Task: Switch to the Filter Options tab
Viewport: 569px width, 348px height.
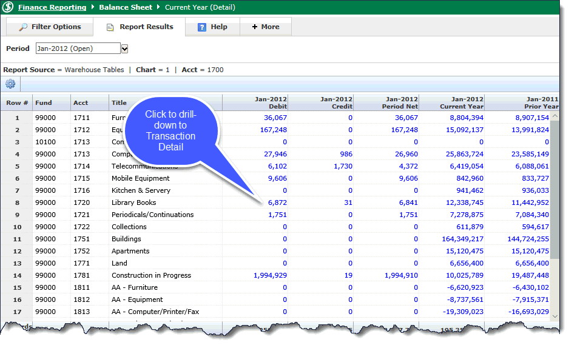Action: tap(49, 27)
